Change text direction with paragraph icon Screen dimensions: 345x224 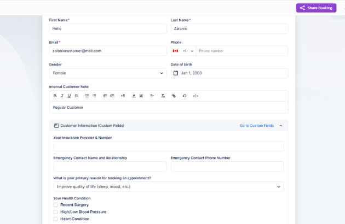123,96
